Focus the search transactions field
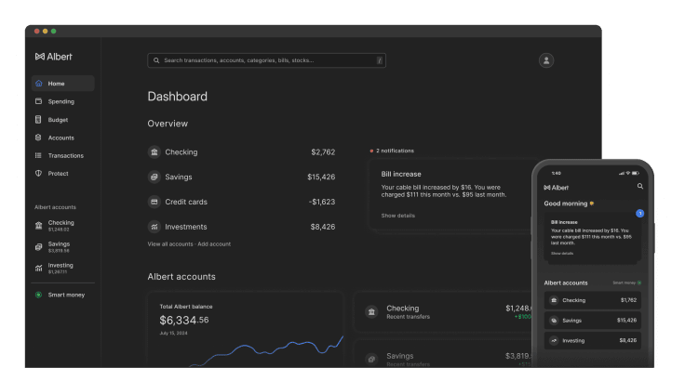Image resolution: width=685 pixels, height=368 pixels. click(266, 60)
